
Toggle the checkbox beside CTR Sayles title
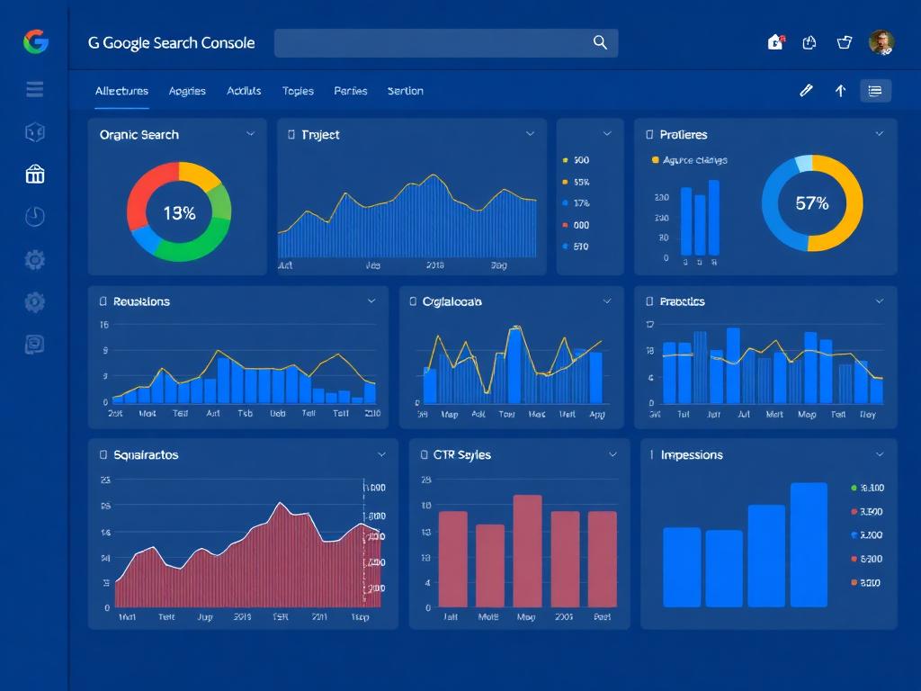click(x=424, y=455)
